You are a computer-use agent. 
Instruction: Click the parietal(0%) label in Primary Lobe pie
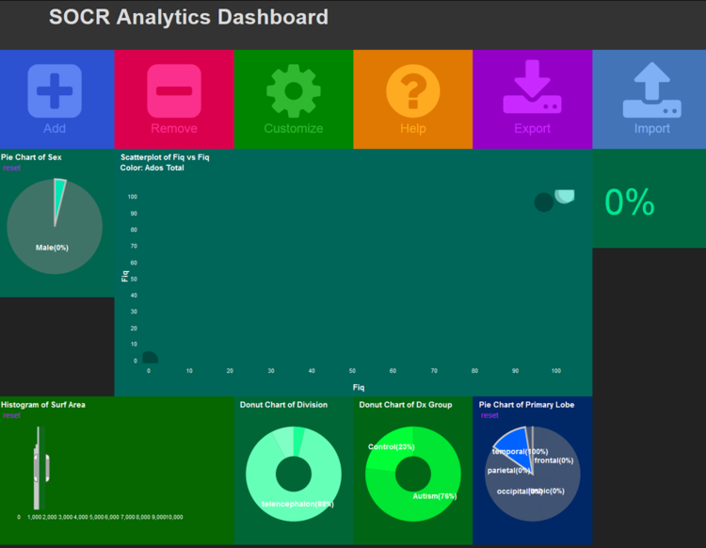(508, 470)
